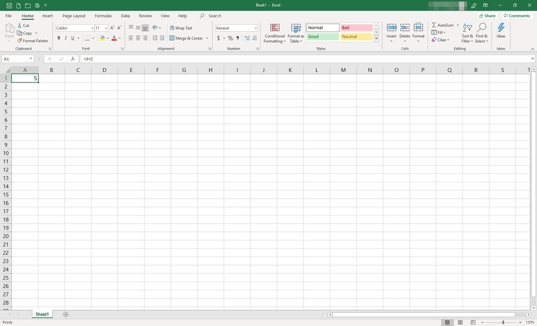The height and width of the screenshot is (326, 537).
Task: Open Conditional Formatting options
Action: 274,32
